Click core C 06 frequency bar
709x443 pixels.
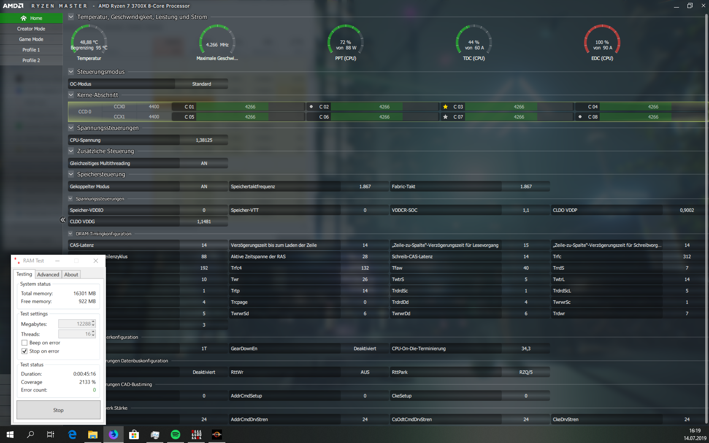pyautogui.click(x=384, y=117)
